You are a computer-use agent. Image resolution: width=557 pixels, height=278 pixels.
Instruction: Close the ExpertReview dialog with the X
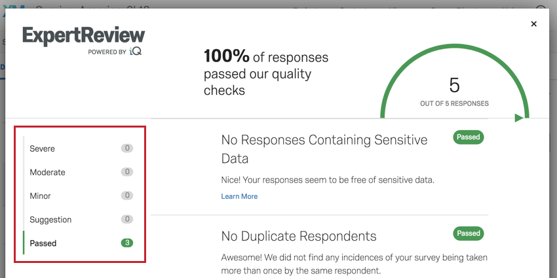click(533, 24)
